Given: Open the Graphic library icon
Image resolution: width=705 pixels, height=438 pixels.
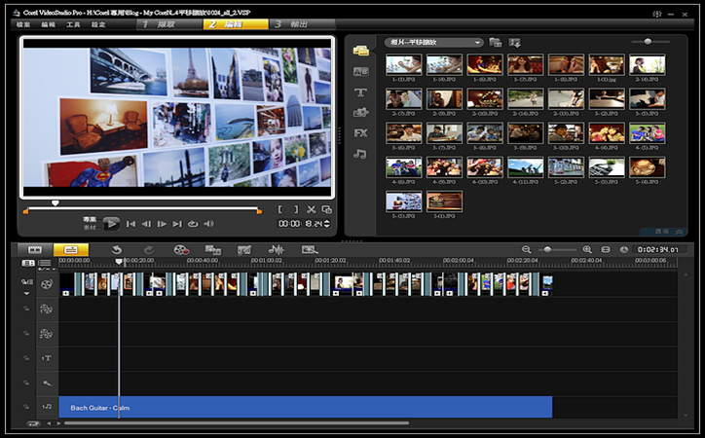Looking at the screenshot, I should pyautogui.click(x=360, y=112).
